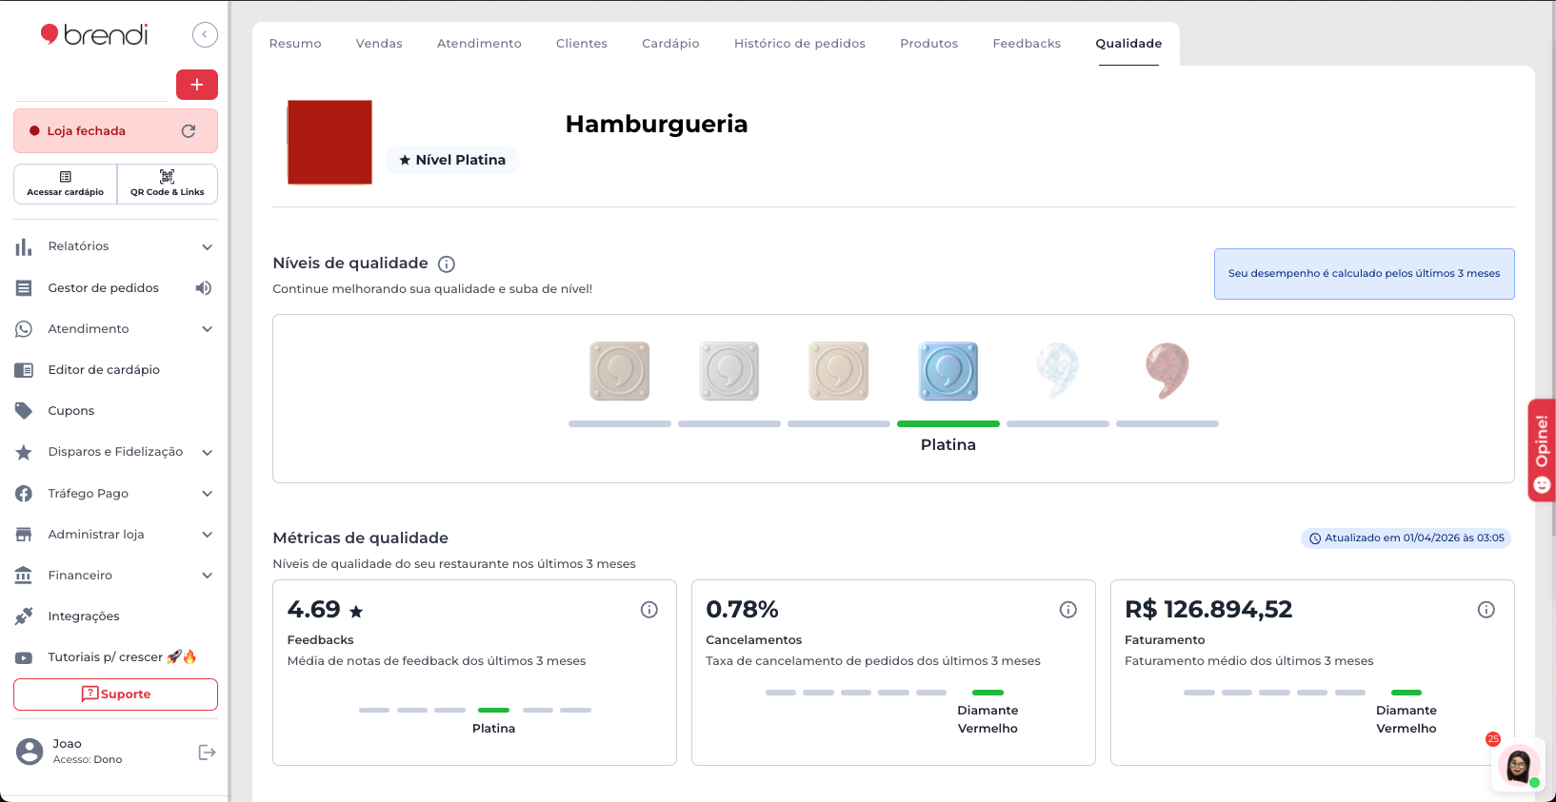Click Cancelamentos green Diamante Vermelho indicator
The image size is (1556, 802).
pos(987,693)
